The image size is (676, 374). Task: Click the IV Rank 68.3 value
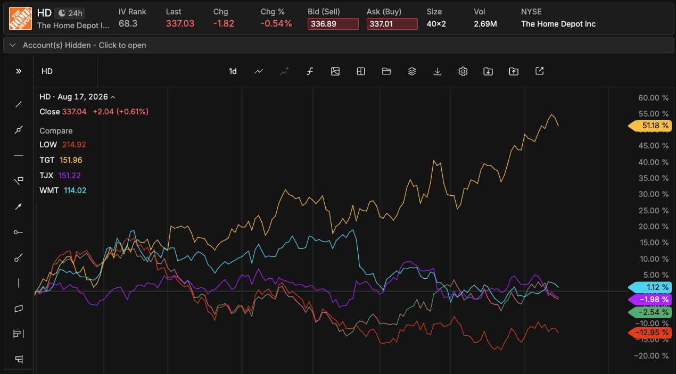(x=128, y=23)
